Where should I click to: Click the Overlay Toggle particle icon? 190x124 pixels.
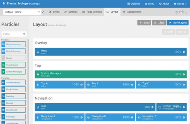[160, 107]
